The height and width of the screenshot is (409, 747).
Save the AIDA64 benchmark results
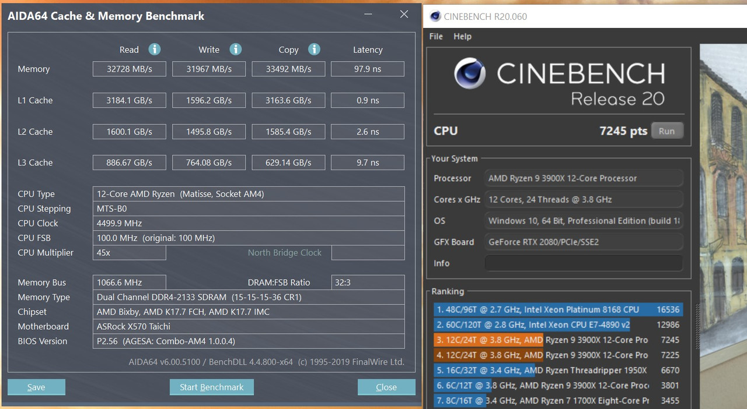click(x=36, y=387)
